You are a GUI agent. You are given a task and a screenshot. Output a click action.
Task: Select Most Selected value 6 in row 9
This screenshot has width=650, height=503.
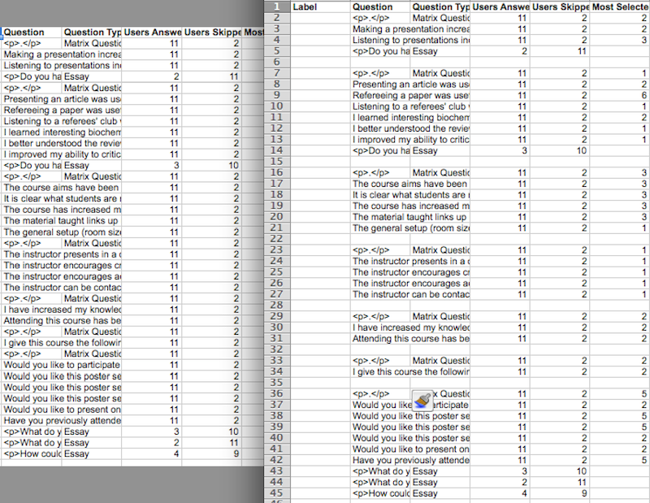[619, 95]
